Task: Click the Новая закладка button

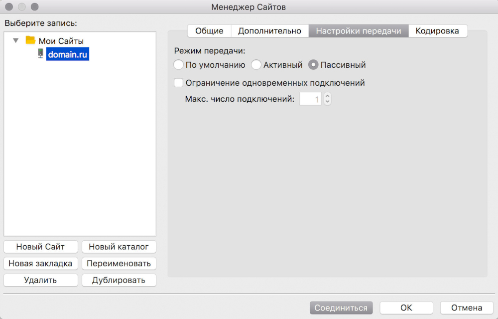Action: (40, 263)
